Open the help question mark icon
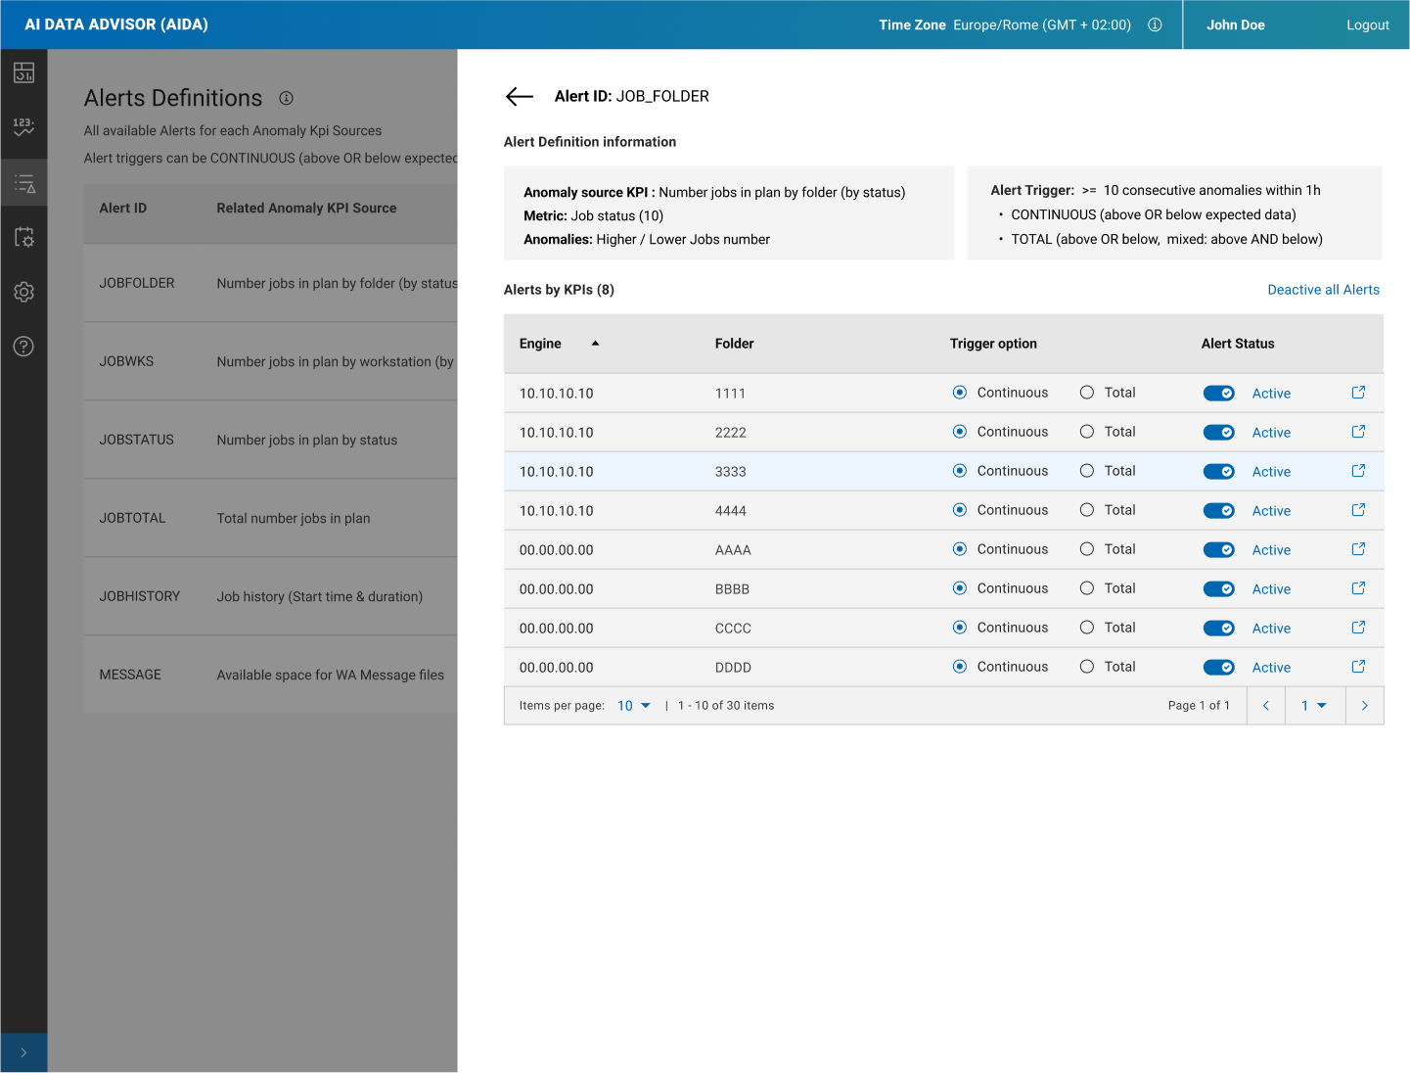The height and width of the screenshot is (1073, 1410). (23, 347)
